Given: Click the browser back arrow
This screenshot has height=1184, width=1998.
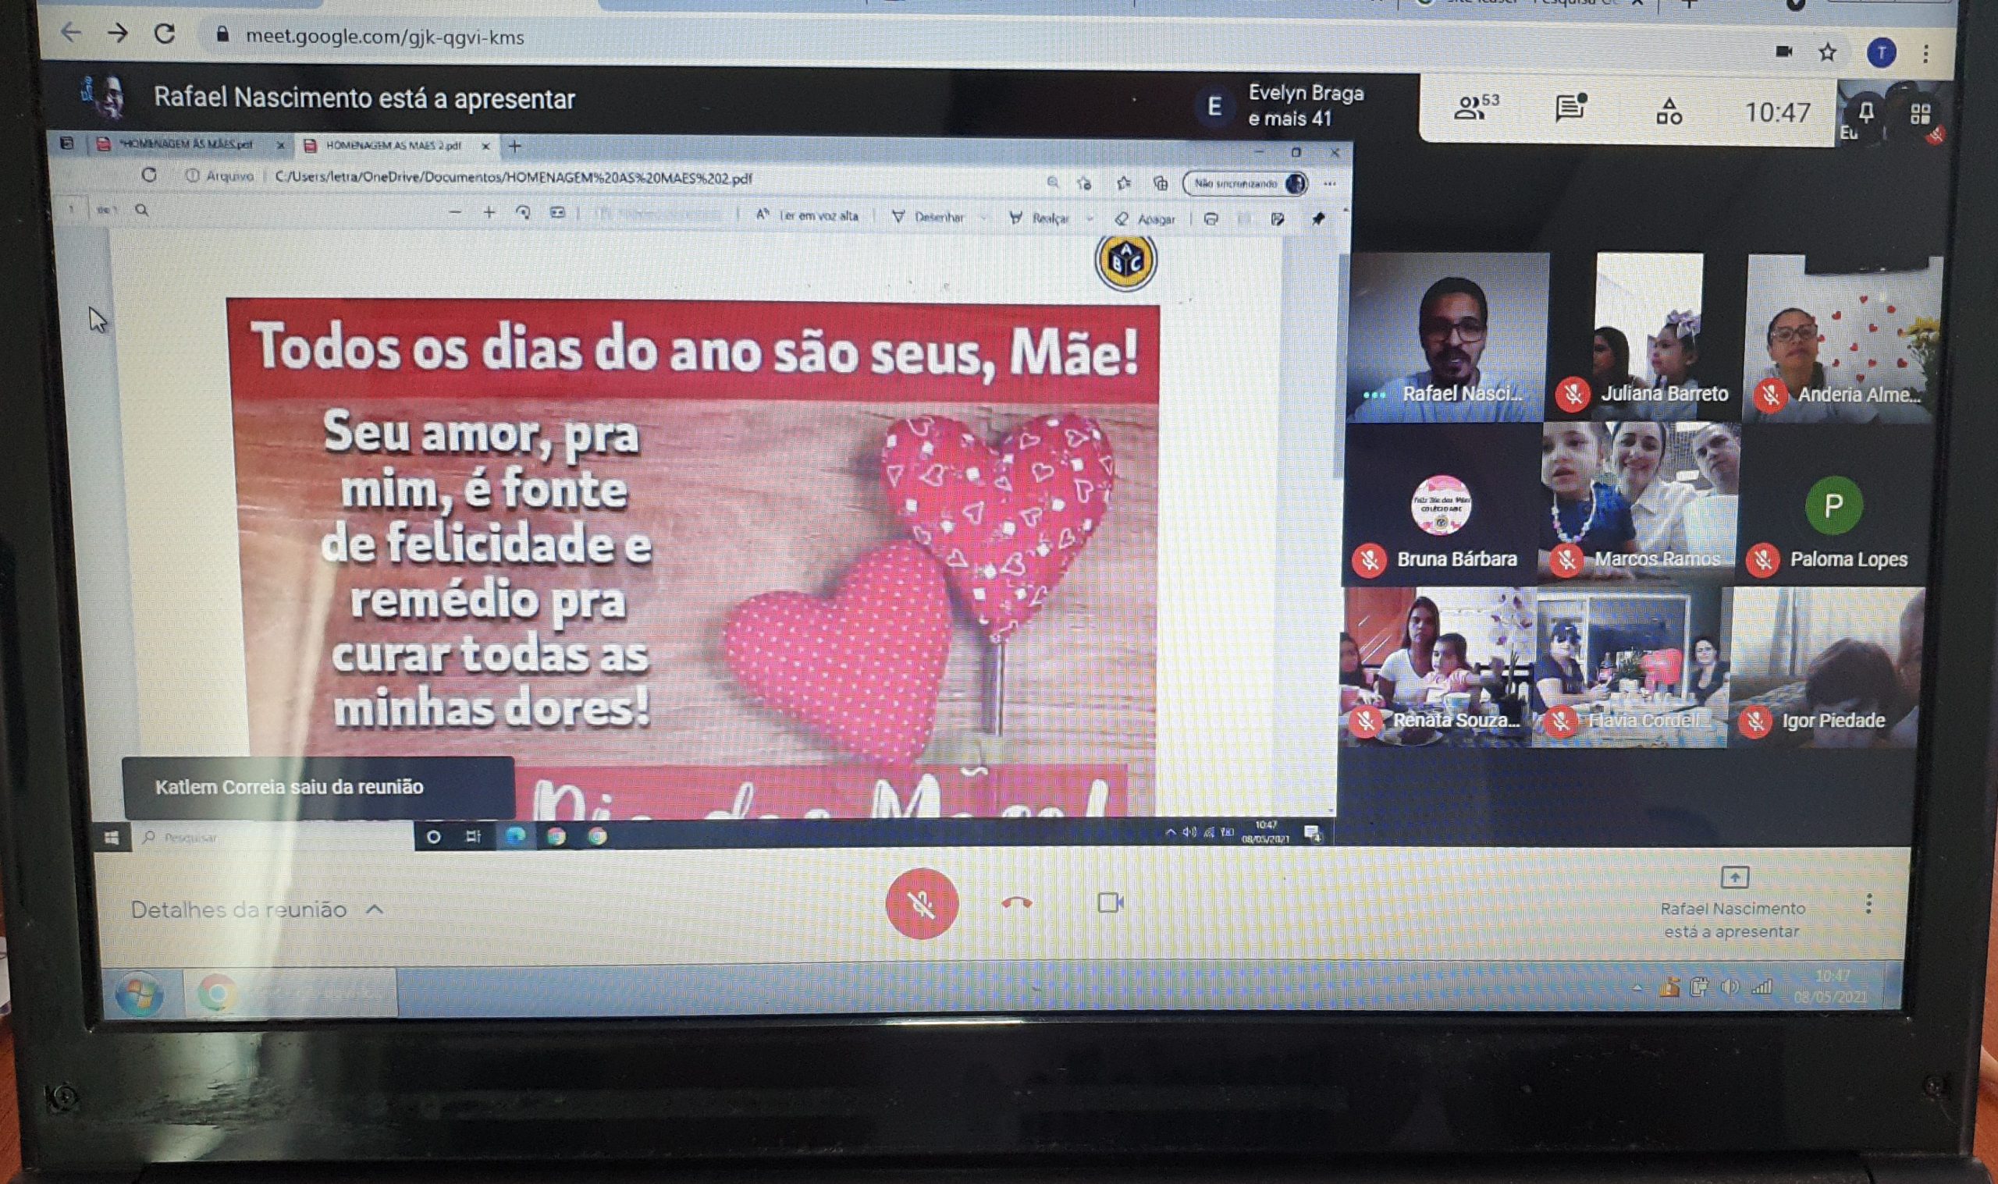Looking at the screenshot, I should [71, 33].
